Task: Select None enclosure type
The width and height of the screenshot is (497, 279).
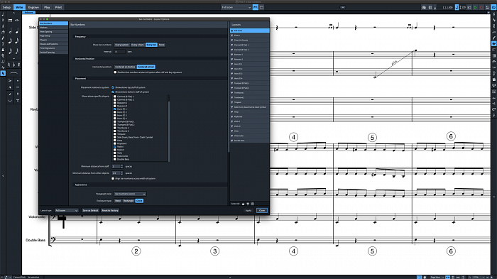Action: tap(118, 201)
